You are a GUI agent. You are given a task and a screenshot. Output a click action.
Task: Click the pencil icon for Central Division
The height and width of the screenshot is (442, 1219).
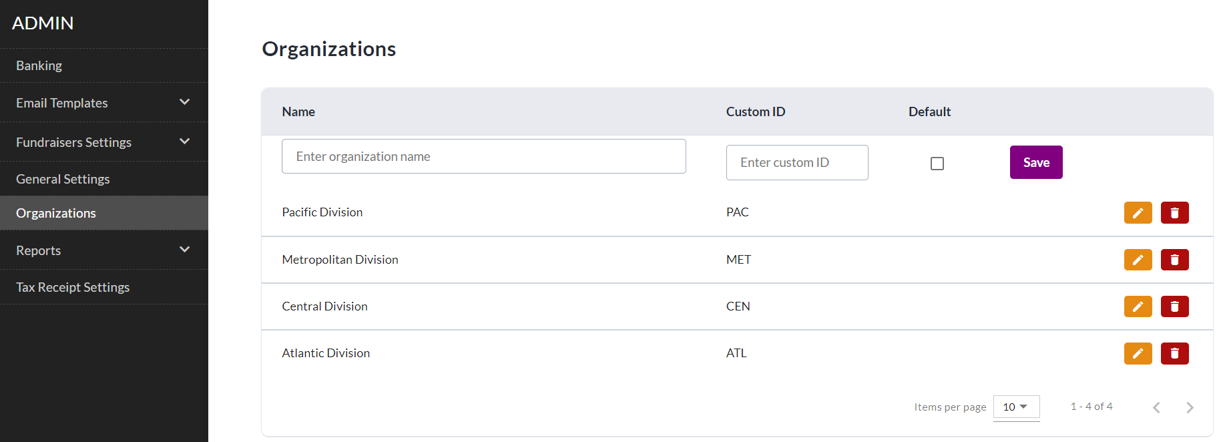click(x=1138, y=306)
